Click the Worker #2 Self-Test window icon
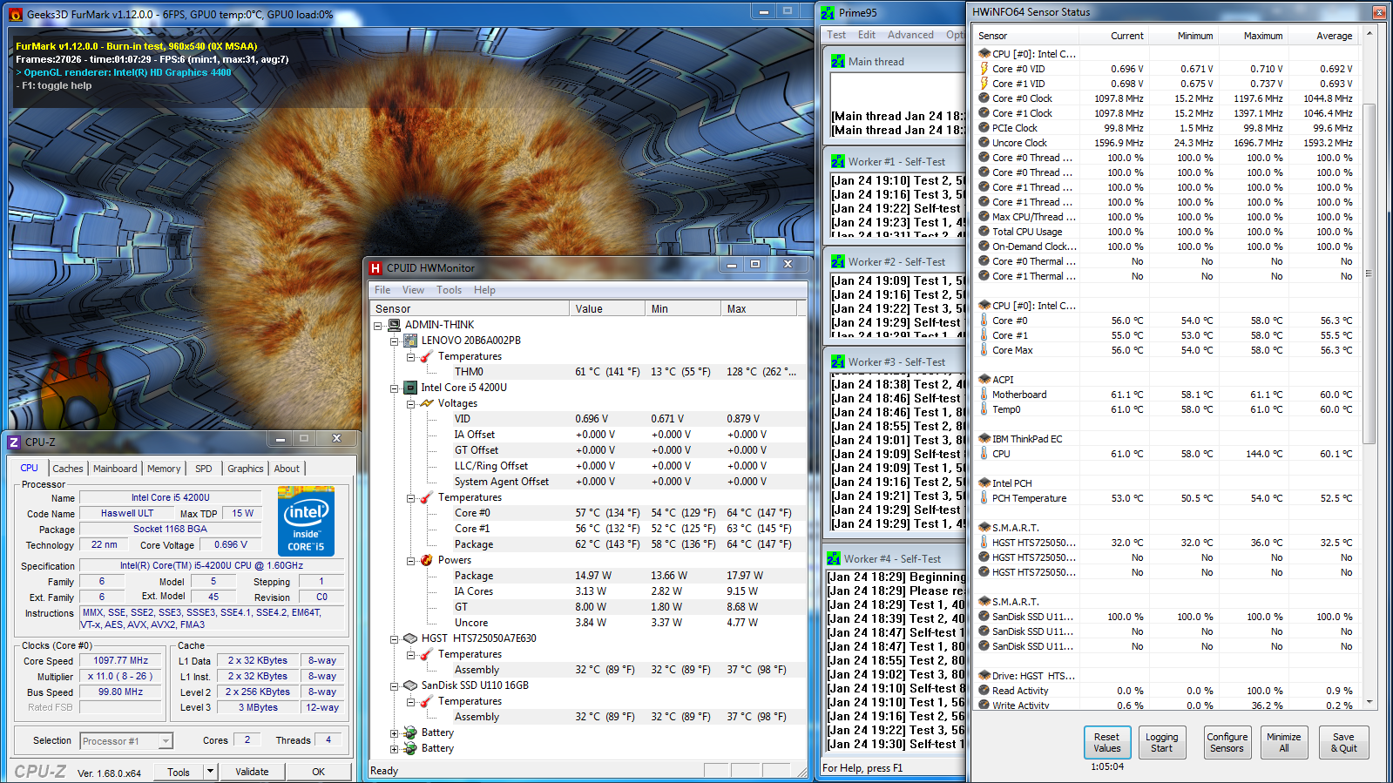 point(838,262)
